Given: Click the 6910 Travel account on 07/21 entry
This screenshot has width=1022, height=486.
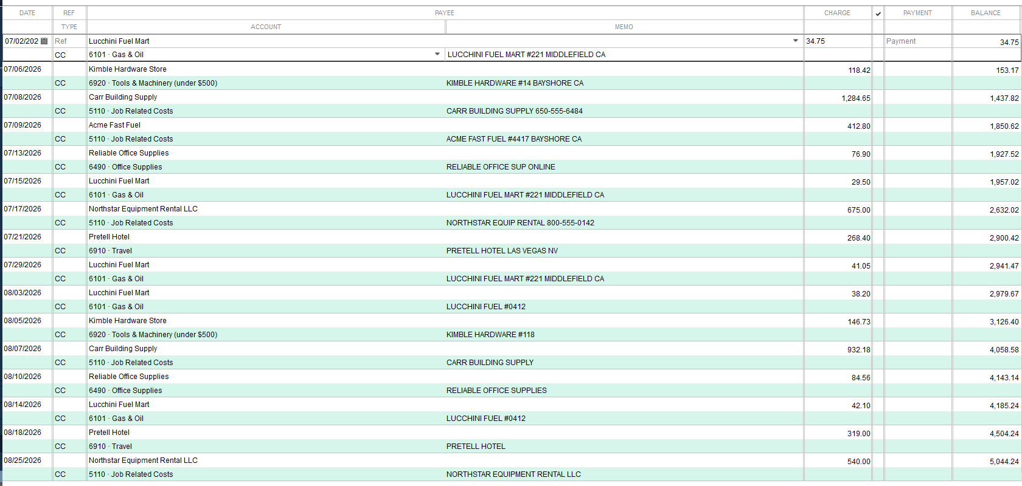Looking at the screenshot, I should (110, 251).
